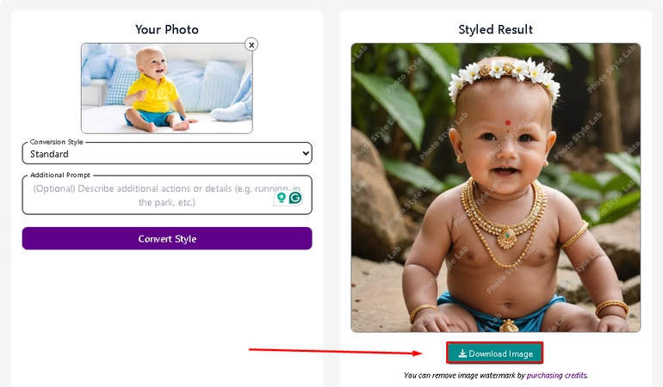Remove the uploaded photo with the X icon

[x=251, y=45]
